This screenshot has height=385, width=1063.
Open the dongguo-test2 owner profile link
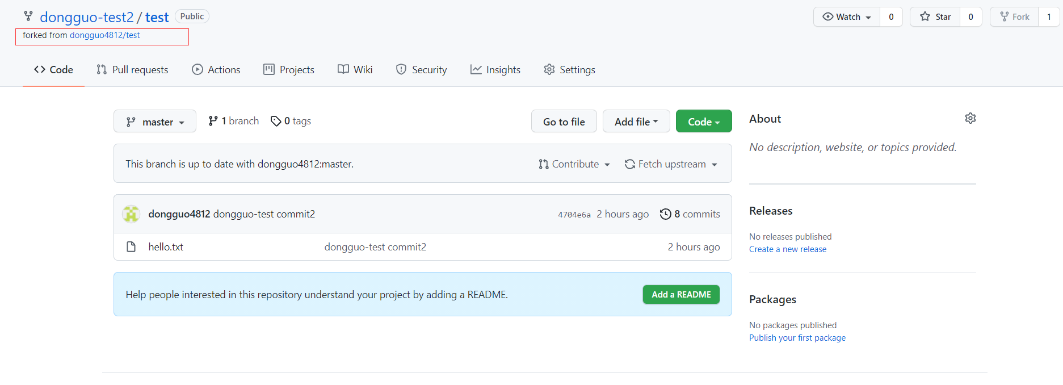click(x=87, y=17)
